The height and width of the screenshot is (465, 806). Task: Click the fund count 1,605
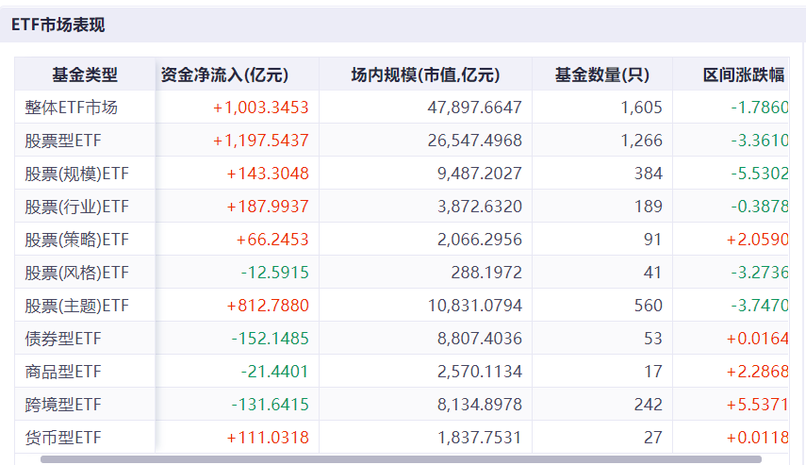pyautogui.click(x=642, y=108)
